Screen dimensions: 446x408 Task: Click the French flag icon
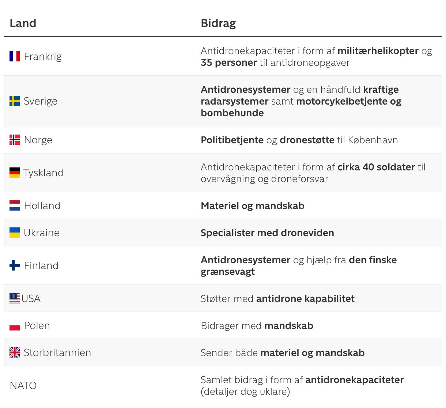coord(15,56)
